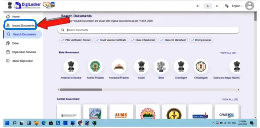Open Andhra Pradesh state emblem
Image resolution: width=260 pixels, height=128 pixels.
pos(95,66)
